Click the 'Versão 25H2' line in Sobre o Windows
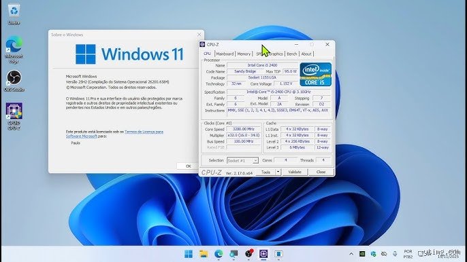 [x=117, y=81]
